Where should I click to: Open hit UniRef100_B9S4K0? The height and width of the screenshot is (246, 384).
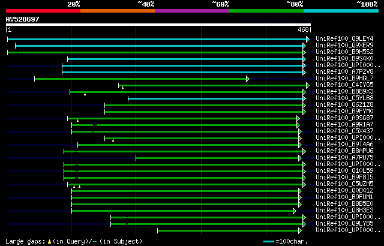[344, 59]
